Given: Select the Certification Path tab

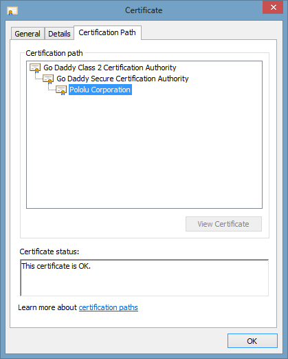Looking at the screenshot, I should [107, 32].
